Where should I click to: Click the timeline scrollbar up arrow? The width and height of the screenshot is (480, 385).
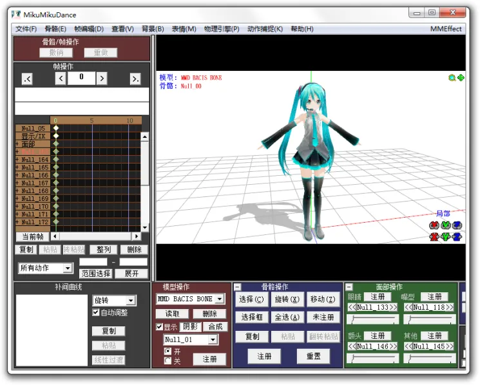(145, 136)
